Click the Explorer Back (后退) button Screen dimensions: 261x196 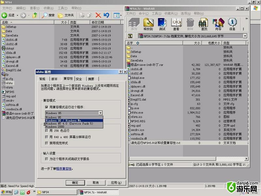click(x=8, y=15)
